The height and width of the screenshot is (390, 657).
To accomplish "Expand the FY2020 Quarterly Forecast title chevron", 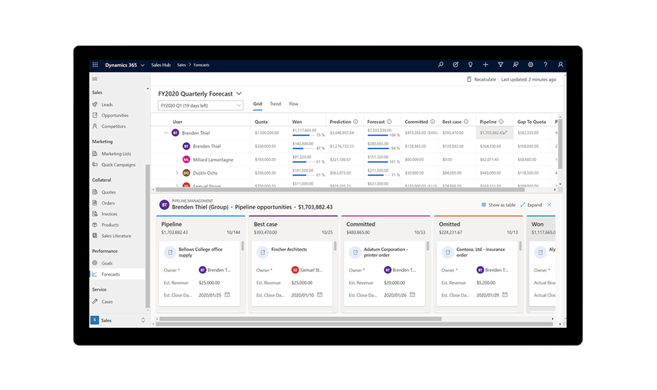I will click(x=239, y=94).
